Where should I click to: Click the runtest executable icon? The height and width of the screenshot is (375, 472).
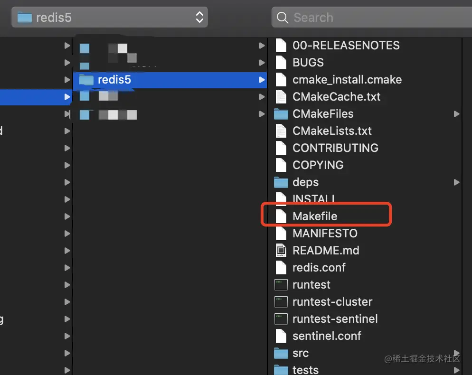[x=281, y=285]
